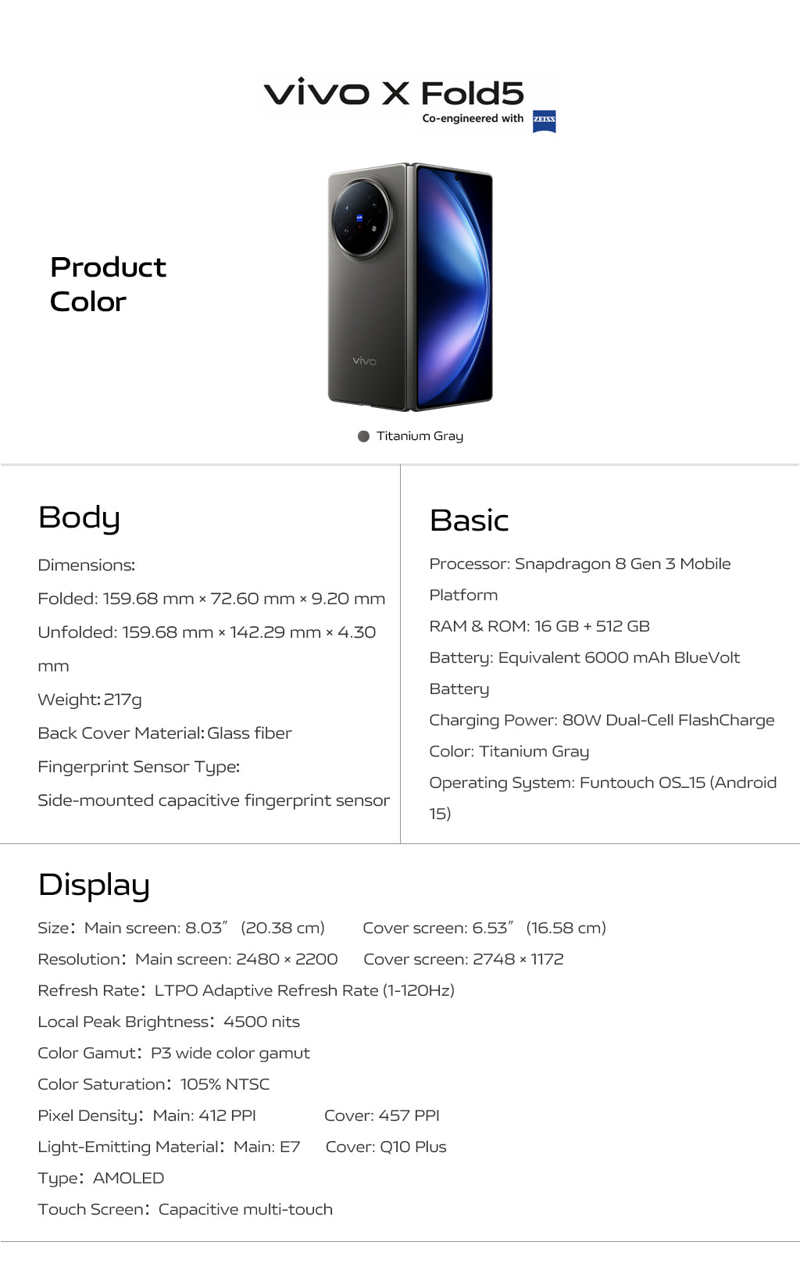The image size is (800, 1274).
Task: Click the Co-engineered with text
Action: pos(473,119)
